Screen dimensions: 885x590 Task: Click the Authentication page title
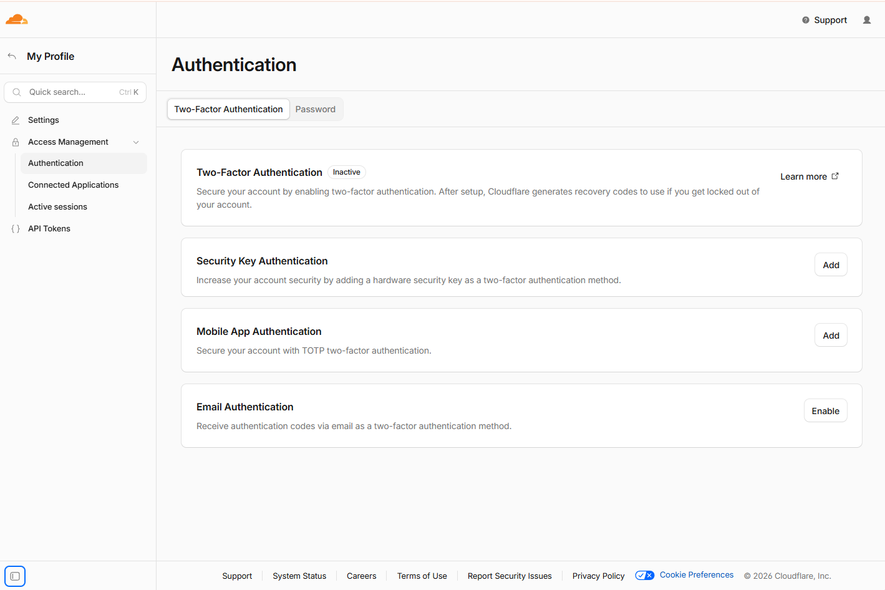coord(234,65)
